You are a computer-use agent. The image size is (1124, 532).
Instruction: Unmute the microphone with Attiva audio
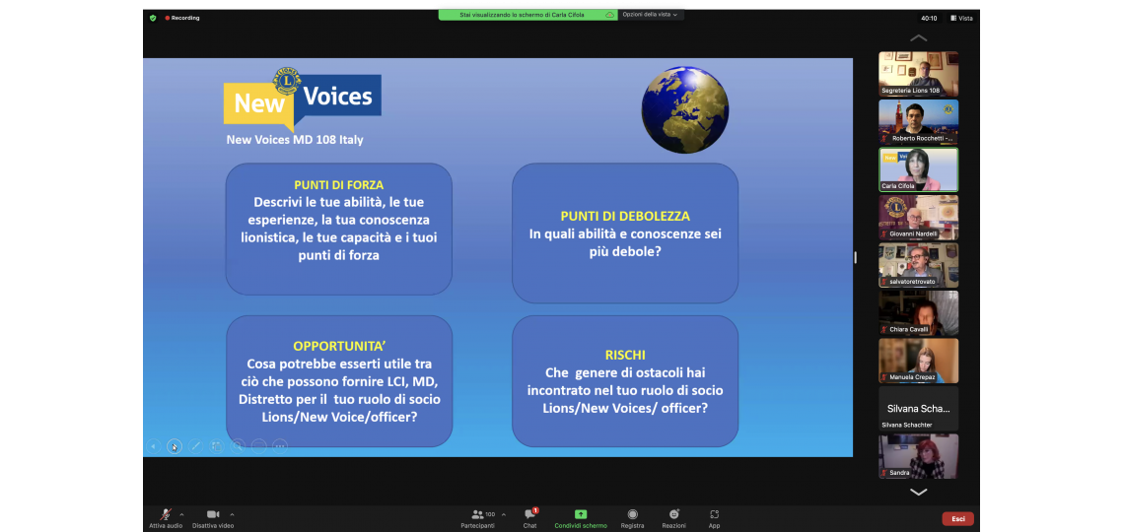166,518
